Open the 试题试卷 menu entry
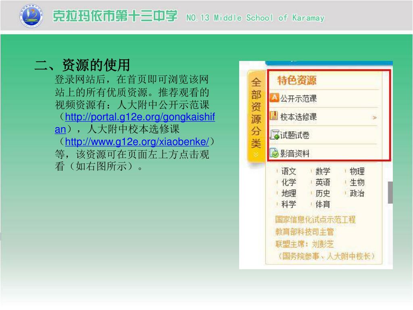This screenshot has width=413, height=310. tap(294, 135)
